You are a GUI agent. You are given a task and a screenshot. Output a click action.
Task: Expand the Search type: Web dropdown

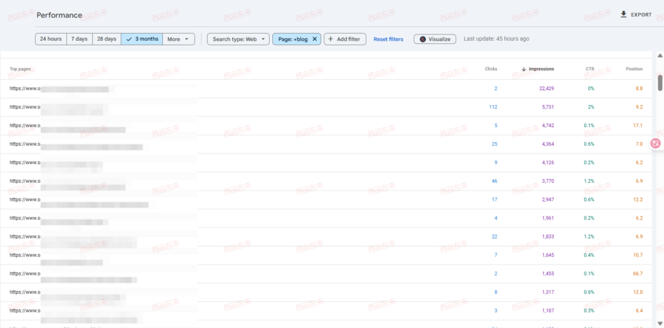237,39
